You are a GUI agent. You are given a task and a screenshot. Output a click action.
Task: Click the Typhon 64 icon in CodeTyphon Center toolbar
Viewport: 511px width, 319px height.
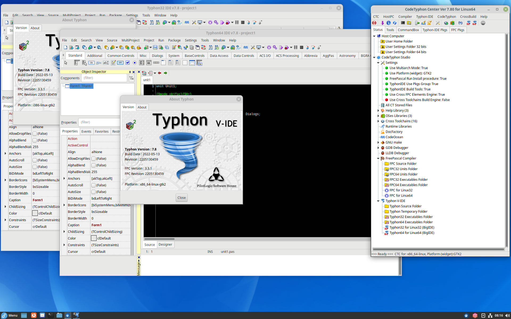click(474, 23)
